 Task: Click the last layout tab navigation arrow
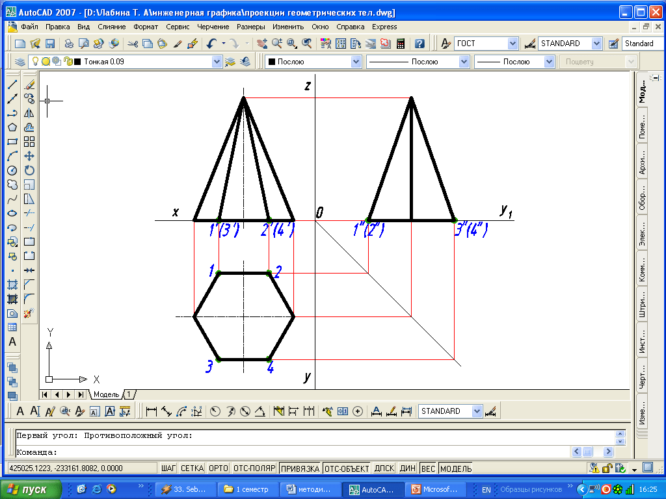point(81,394)
